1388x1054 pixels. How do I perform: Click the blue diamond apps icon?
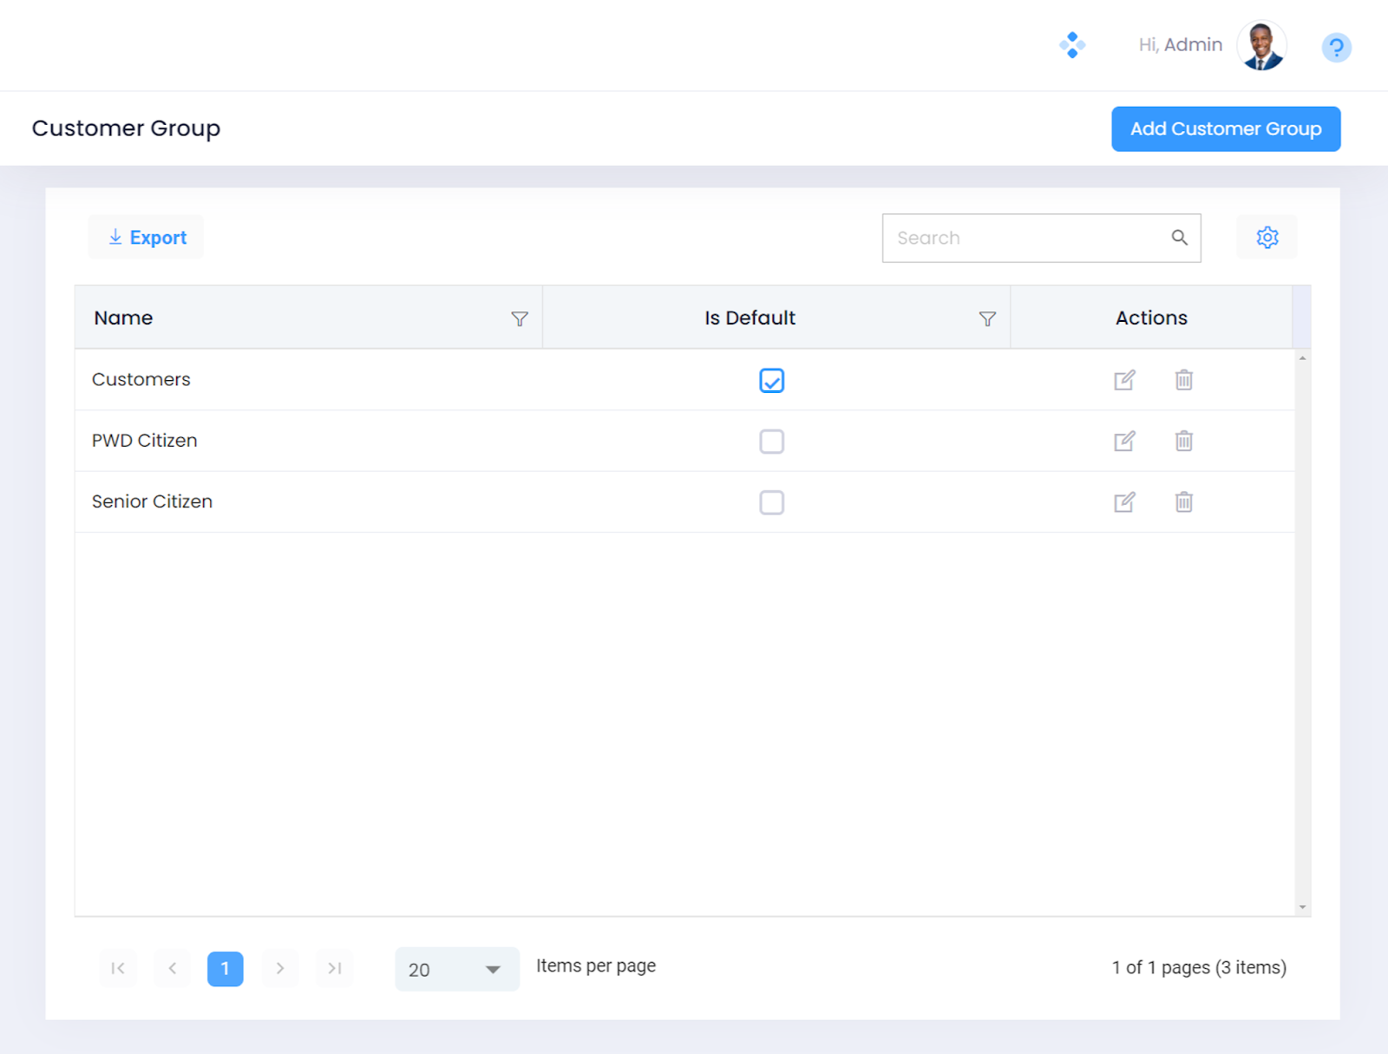pos(1072,45)
